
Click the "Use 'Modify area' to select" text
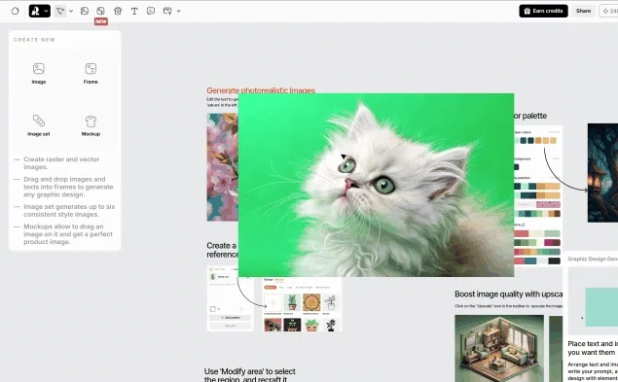(250, 371)
